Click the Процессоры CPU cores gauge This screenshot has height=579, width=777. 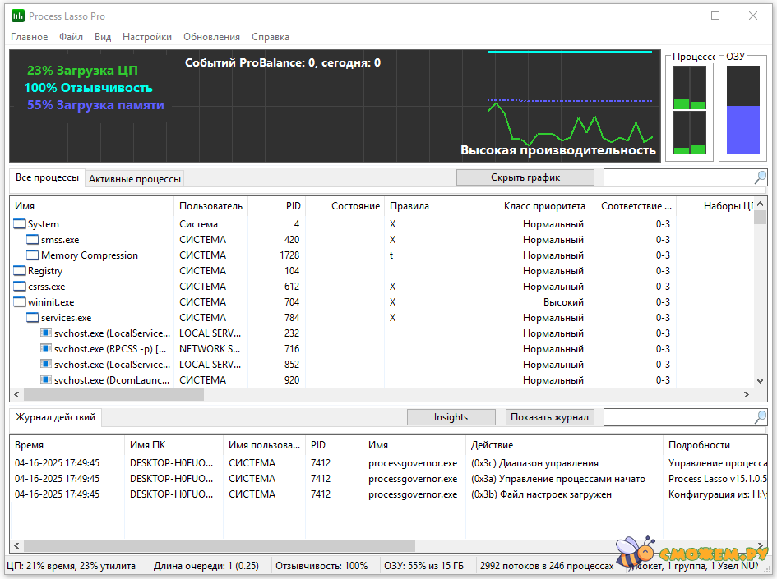coord(690,110)
